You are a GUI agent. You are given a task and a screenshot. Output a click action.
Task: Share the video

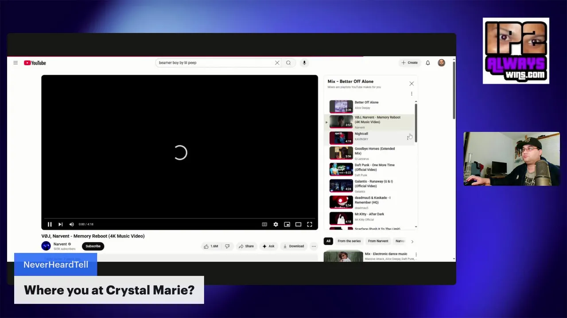pyautogui.click(x=246, y=246)
